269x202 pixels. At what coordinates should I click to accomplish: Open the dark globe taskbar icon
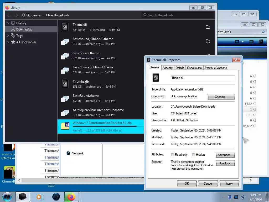coord(56,197)
